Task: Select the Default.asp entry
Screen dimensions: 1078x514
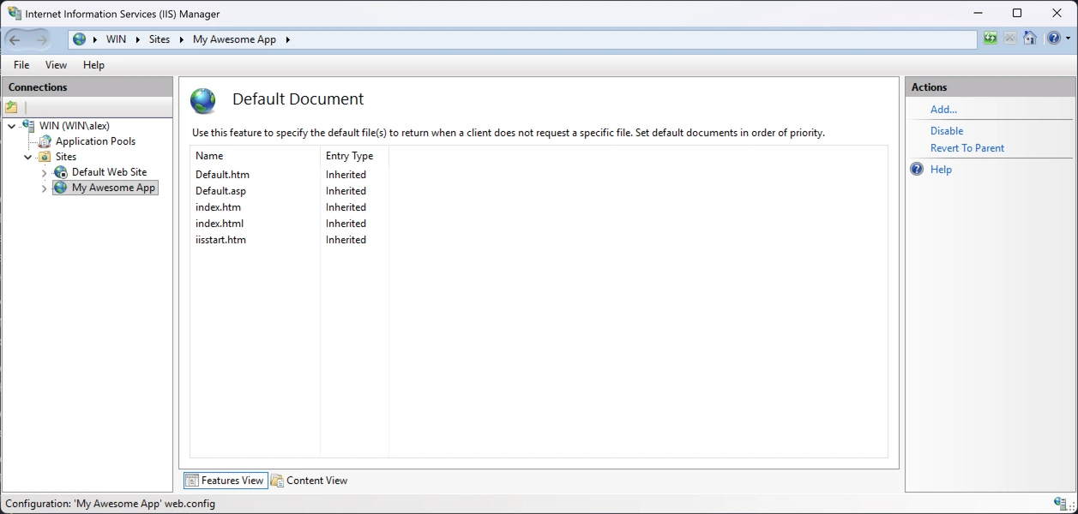Action: point(220,191)
